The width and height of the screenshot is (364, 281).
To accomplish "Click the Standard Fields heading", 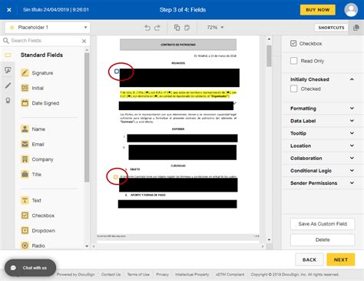I will pos(41,55).
